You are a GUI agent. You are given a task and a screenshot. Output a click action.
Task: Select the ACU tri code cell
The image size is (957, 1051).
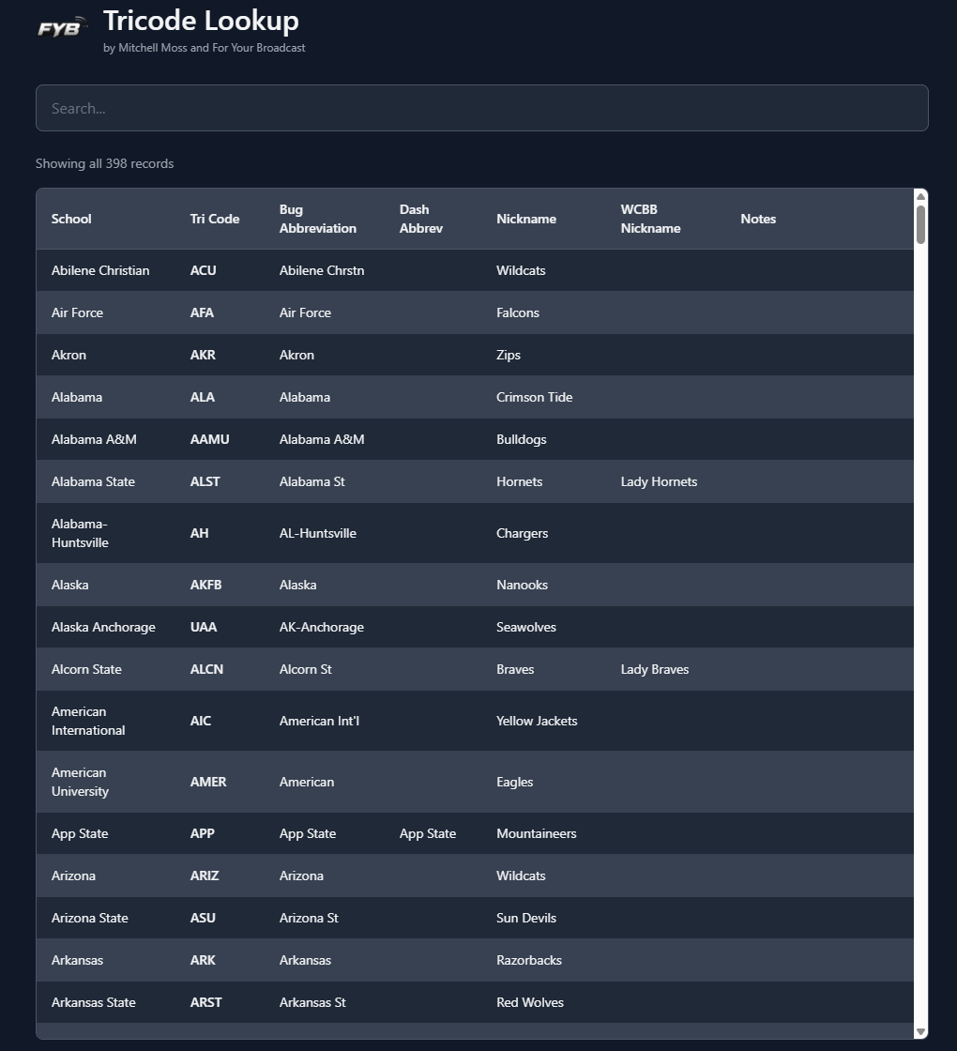pos(203,270)
